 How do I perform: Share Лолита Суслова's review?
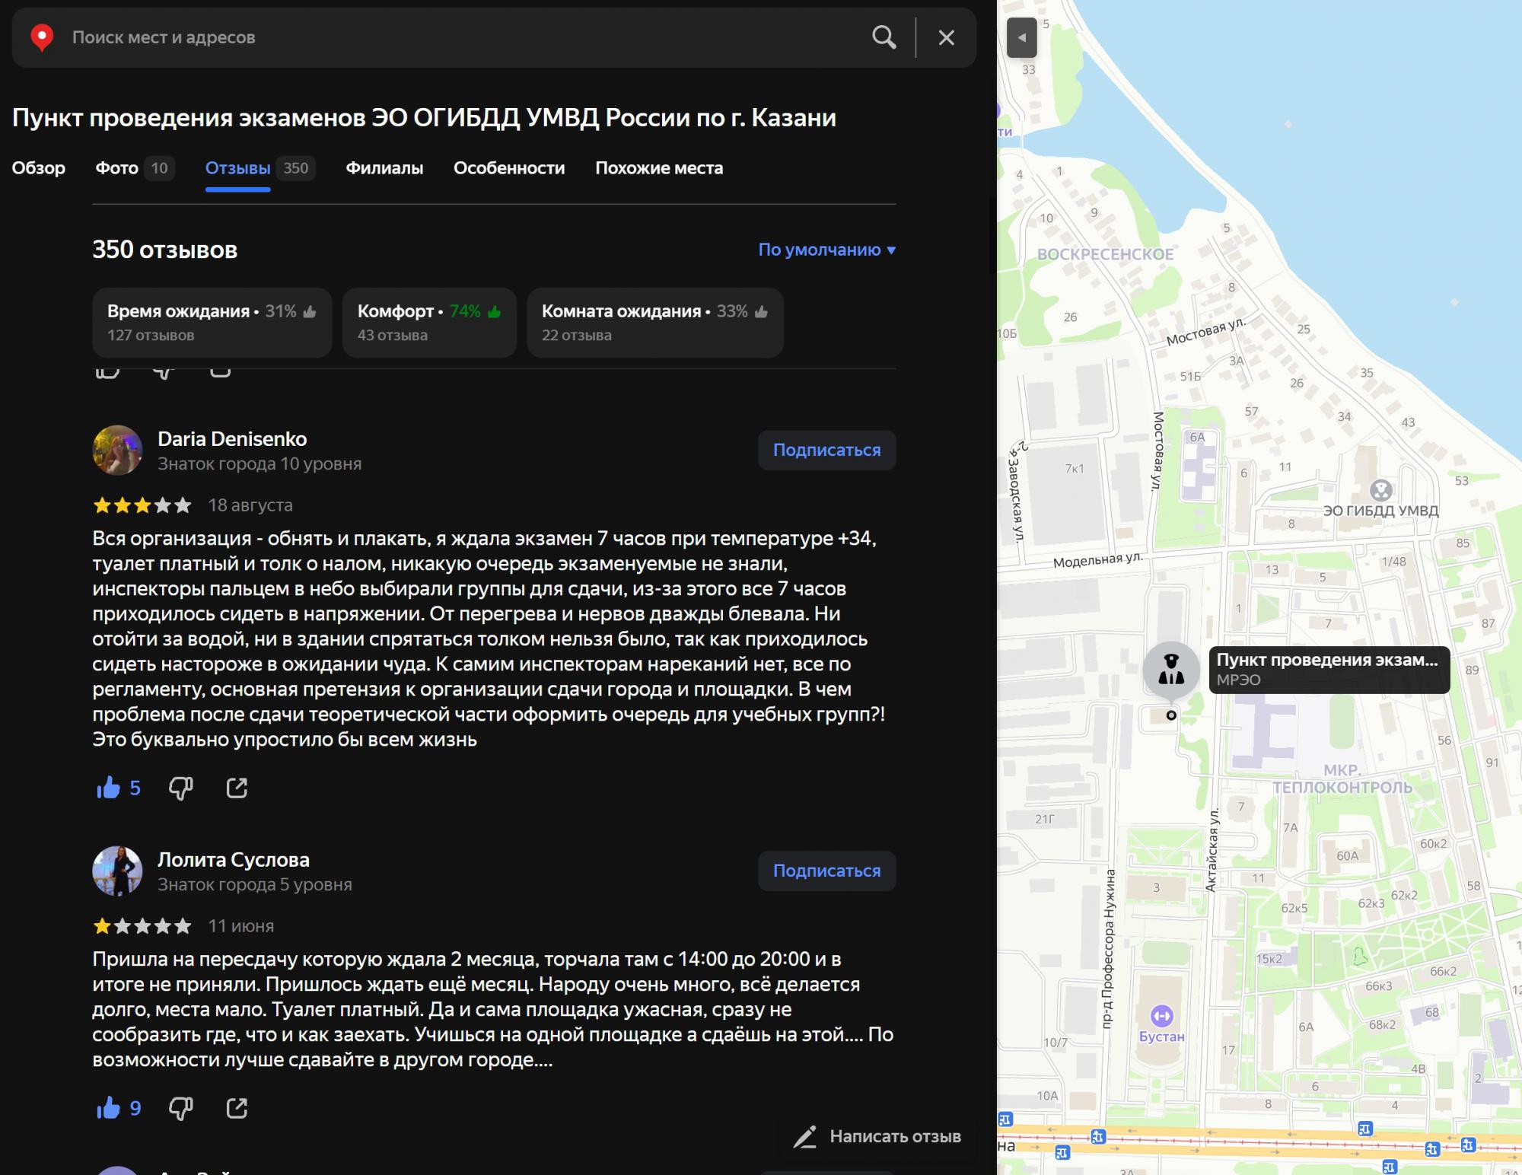237,1108
